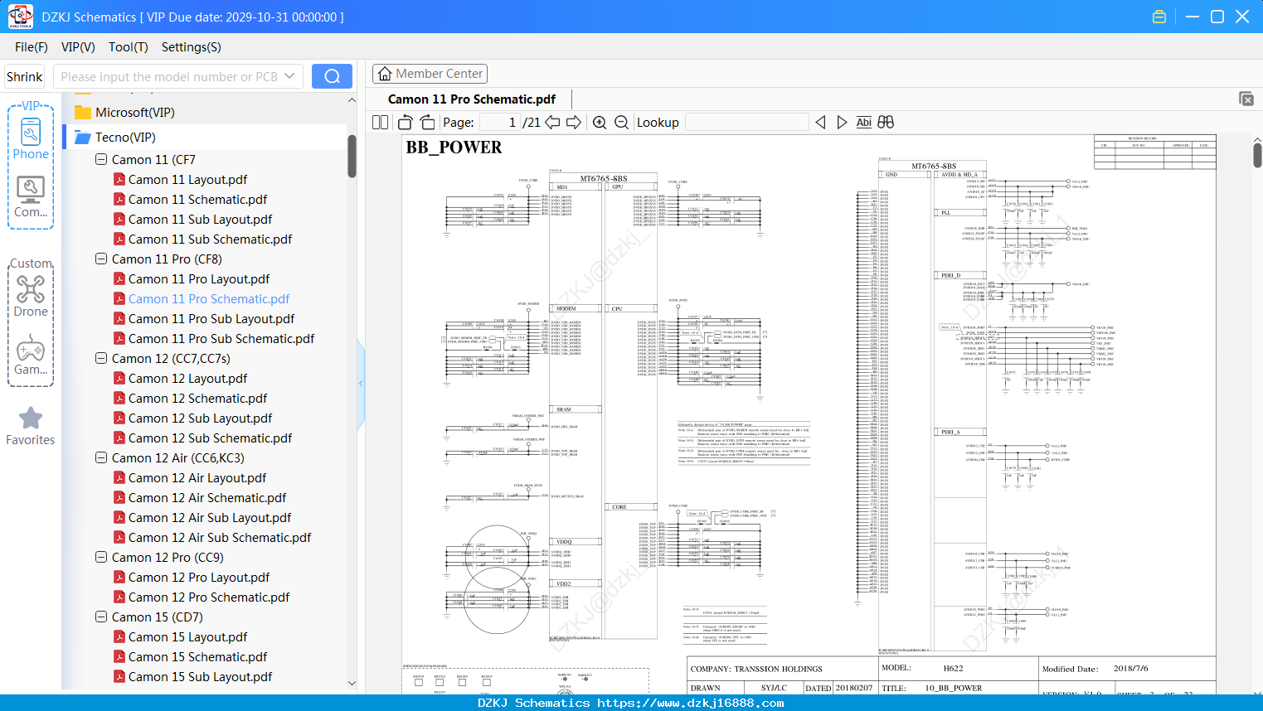Go to the next page arrow

574,122
